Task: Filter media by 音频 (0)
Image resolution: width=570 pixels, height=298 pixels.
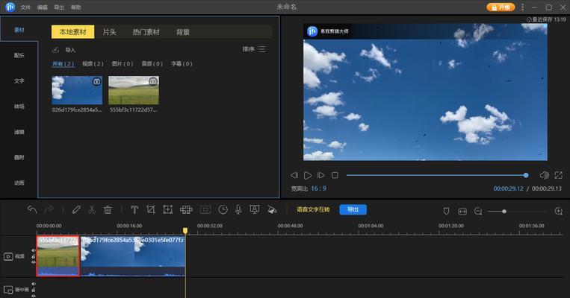Action: [x=152, y=64]
